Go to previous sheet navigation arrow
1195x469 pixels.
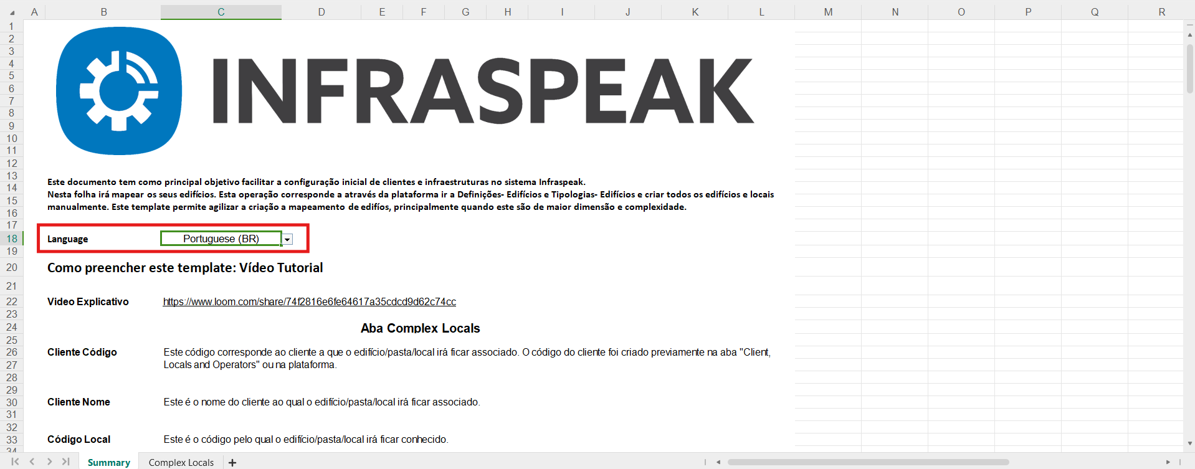(32, 462)
